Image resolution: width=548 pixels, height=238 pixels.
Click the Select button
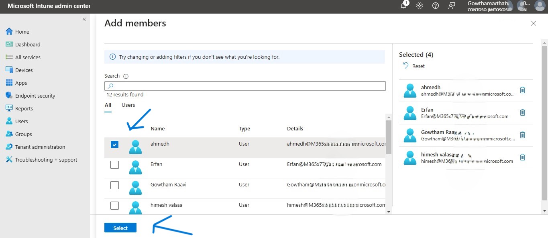[x=120, y=227]
